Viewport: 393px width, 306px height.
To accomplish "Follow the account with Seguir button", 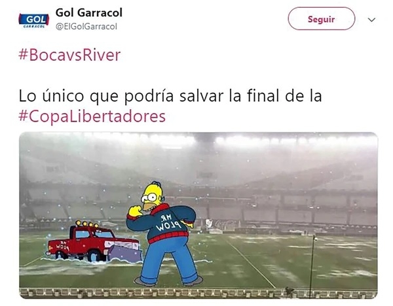I will [x=321, y=19].
